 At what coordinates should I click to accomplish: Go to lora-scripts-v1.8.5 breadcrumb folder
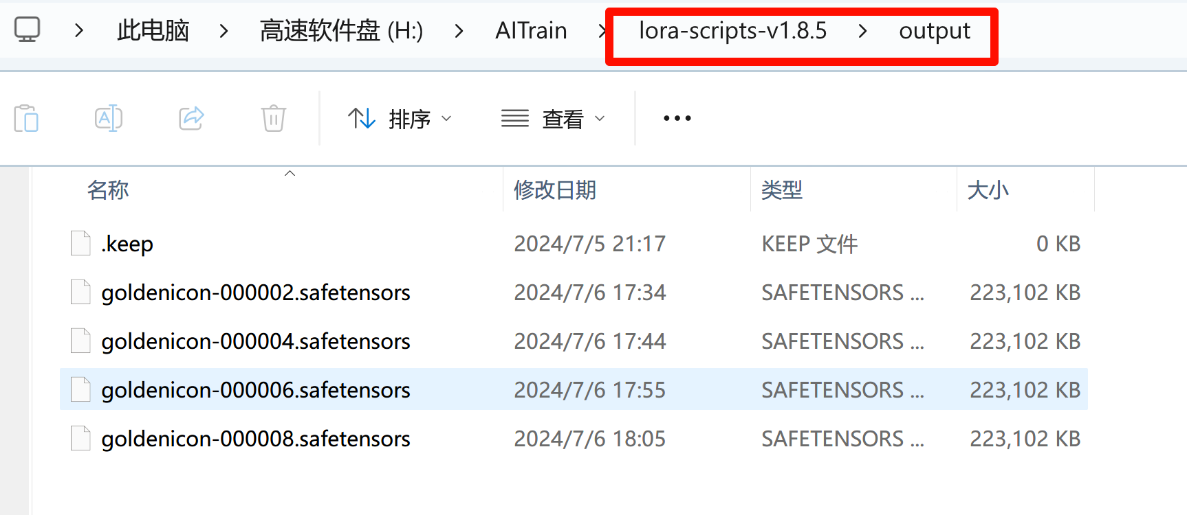(x=732, y=30)
